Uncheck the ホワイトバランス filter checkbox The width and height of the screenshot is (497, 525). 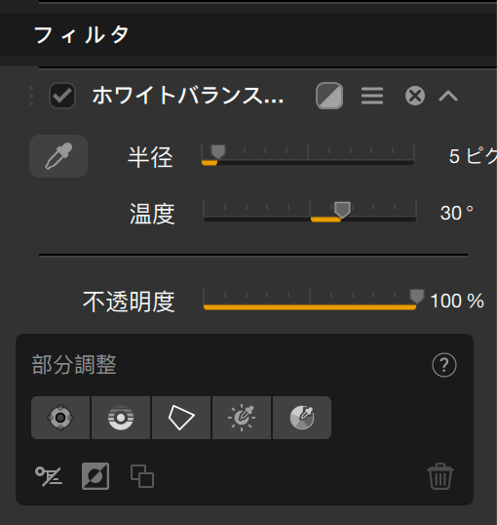point(62,96)
